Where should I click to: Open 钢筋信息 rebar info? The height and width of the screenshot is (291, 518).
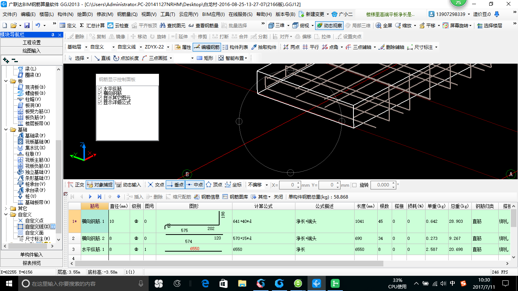[x=207, y=197]
